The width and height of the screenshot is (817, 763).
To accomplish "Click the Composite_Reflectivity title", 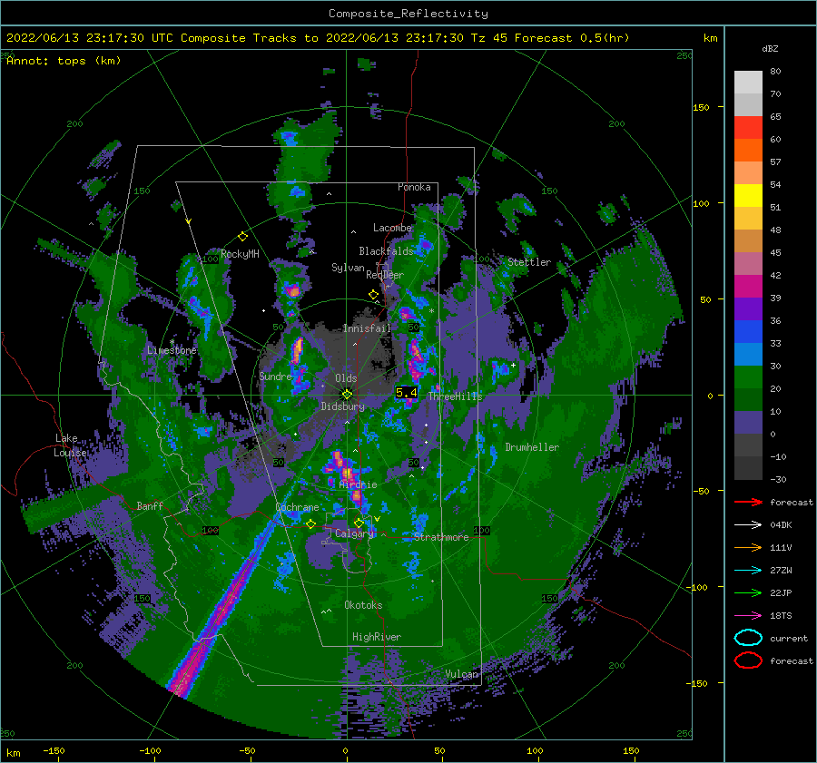I will pos(408,14).
